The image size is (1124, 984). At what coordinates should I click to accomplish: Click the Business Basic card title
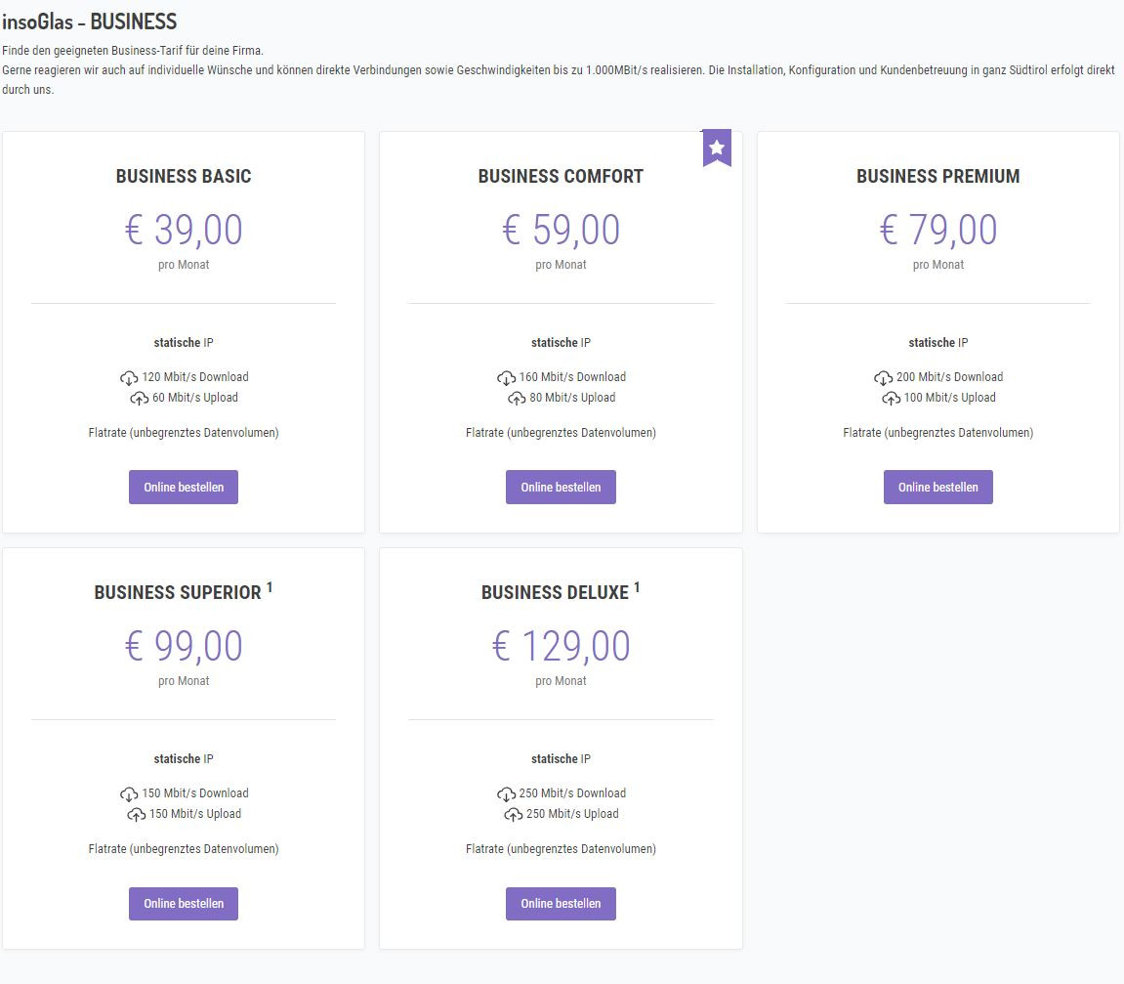click(184, 177)
